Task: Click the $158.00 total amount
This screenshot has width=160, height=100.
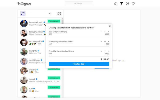Action: pos(105,59)
